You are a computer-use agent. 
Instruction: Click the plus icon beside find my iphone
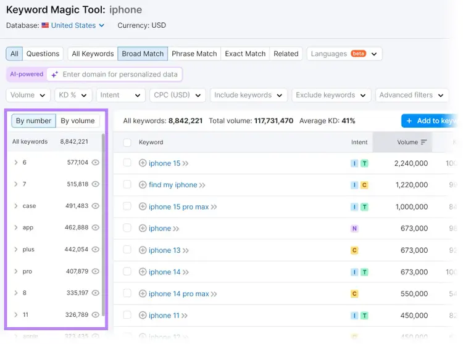(143, 185)
